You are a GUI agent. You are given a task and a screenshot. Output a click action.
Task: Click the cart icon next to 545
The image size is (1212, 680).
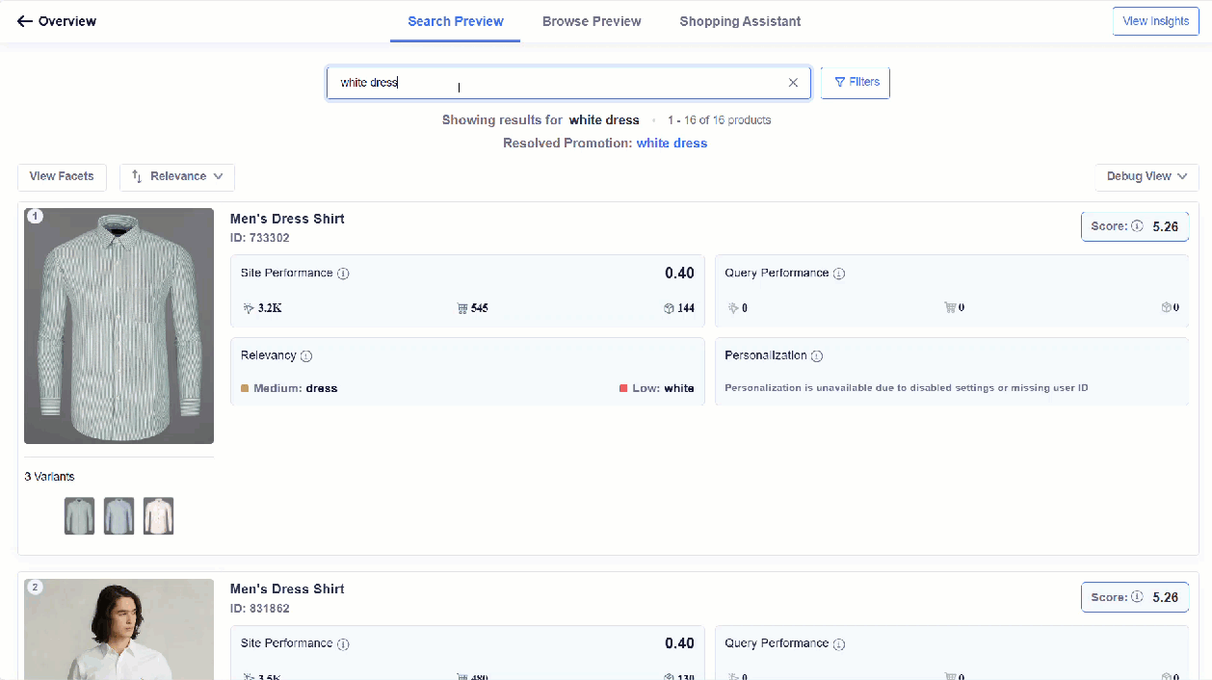click(x=462, y=308)
